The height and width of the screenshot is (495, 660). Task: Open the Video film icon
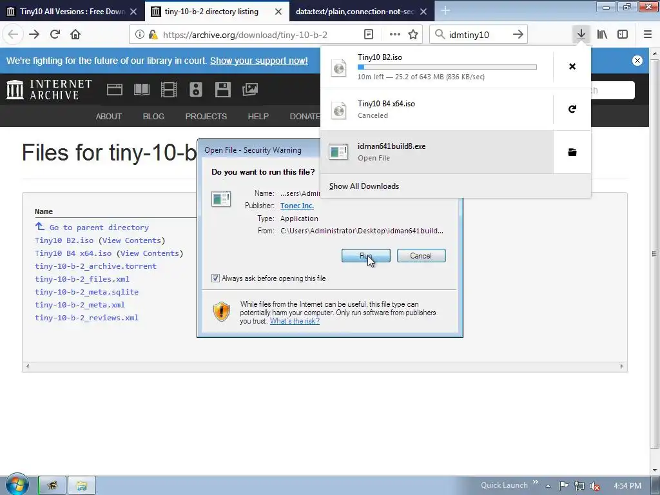coord(169,89)
